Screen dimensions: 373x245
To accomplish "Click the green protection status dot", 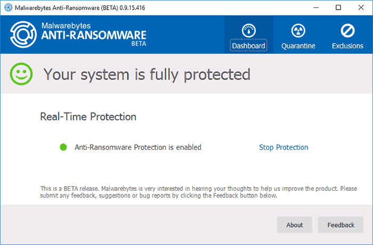I will (x=63, y=147).
